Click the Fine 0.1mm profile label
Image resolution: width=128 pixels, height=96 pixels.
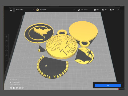pos(84,10)
